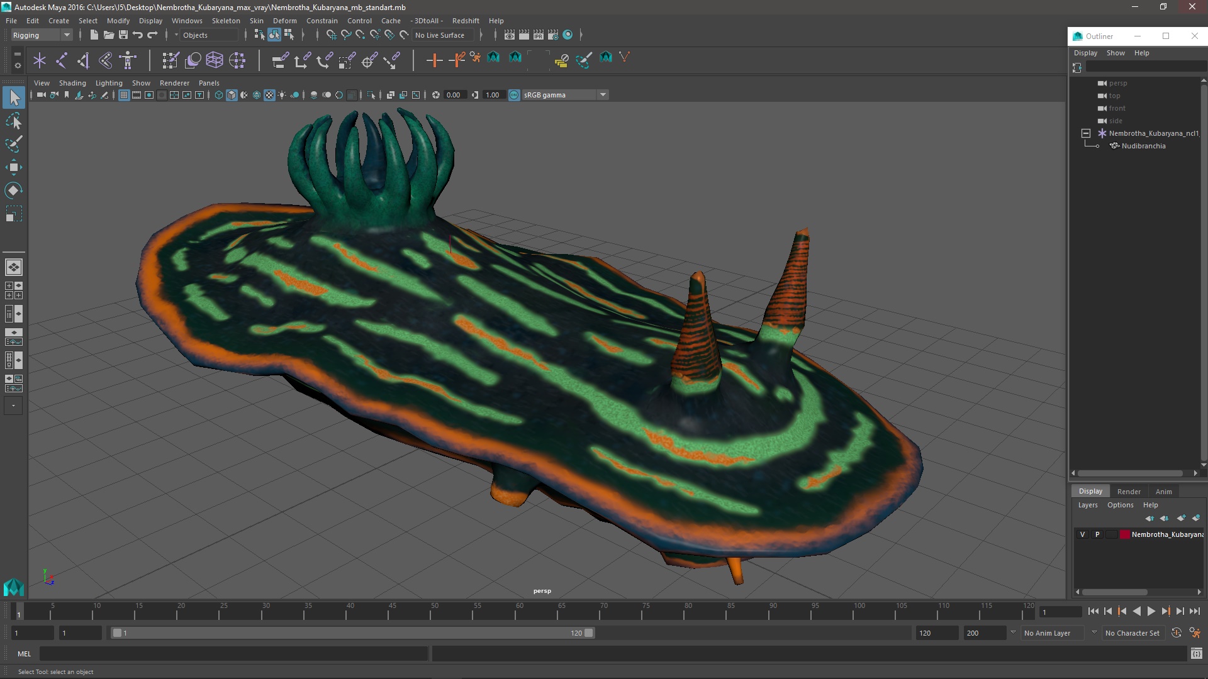Toggle the V visibility box of layer
1208x679 pixels.
[x=1082, y=534]
